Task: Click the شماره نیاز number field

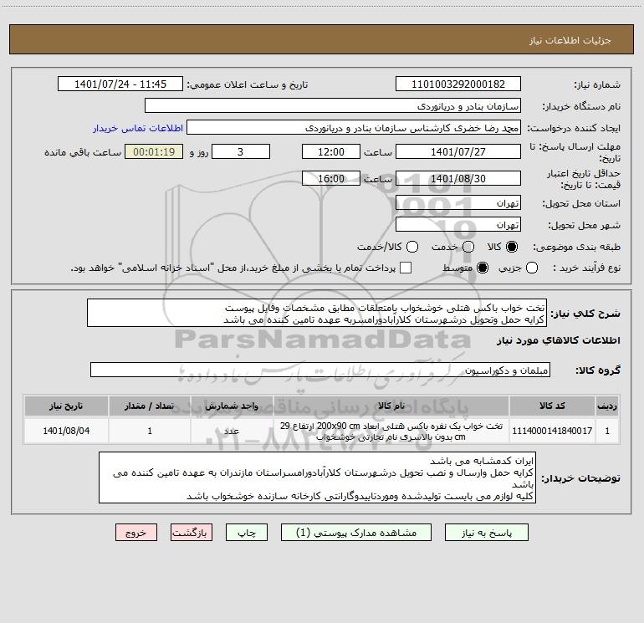Action: [x=458, y=84]
